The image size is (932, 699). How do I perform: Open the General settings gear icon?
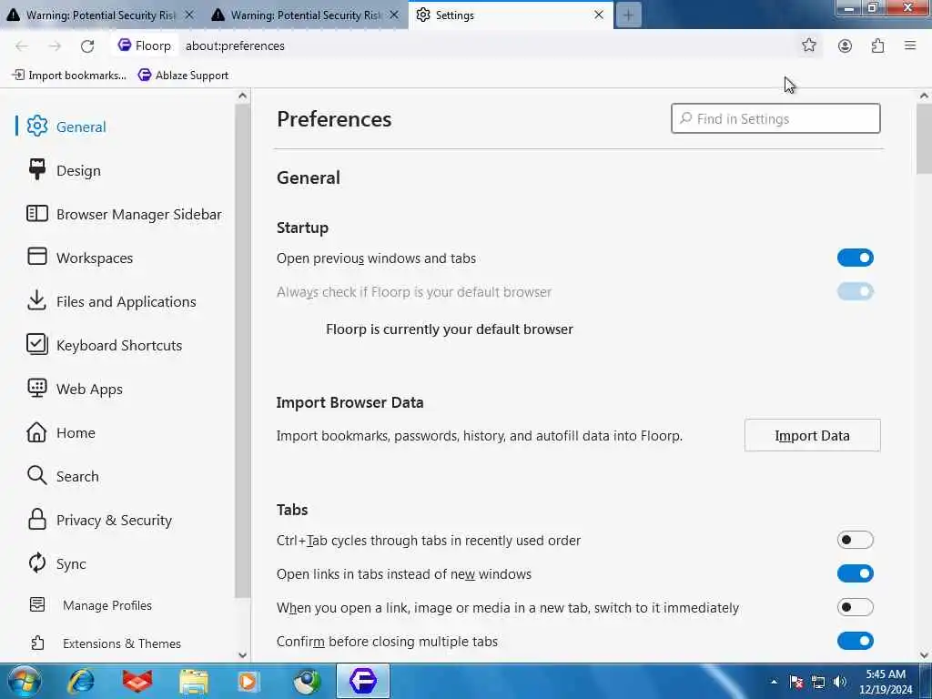(x=36, y=126)
